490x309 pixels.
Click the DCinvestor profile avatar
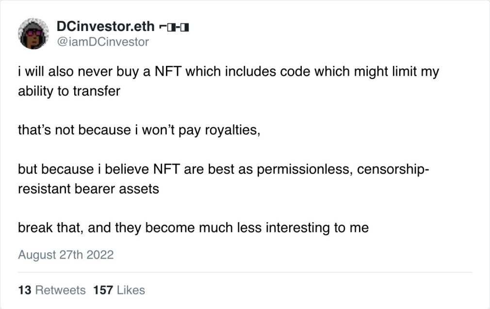33,33
